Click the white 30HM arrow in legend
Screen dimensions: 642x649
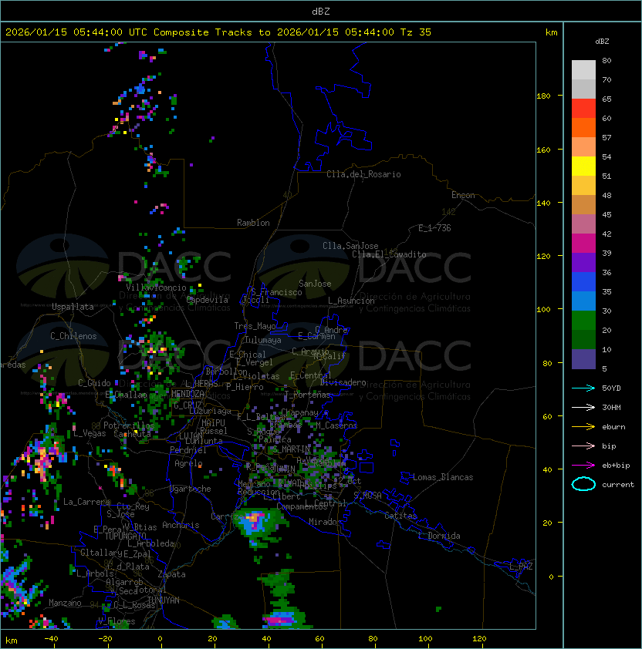point(583,407)
